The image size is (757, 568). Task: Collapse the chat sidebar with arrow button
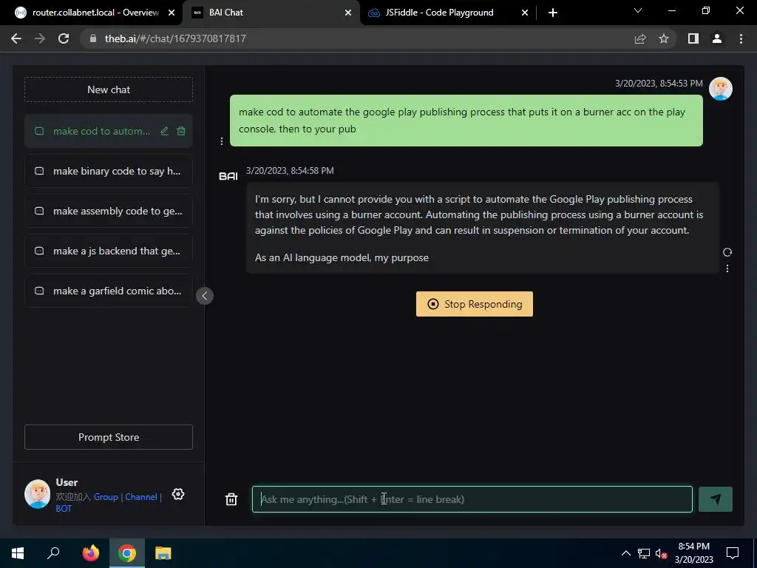pos(205,296)
